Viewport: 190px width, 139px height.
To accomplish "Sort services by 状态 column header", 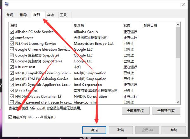I will (131, 25).
